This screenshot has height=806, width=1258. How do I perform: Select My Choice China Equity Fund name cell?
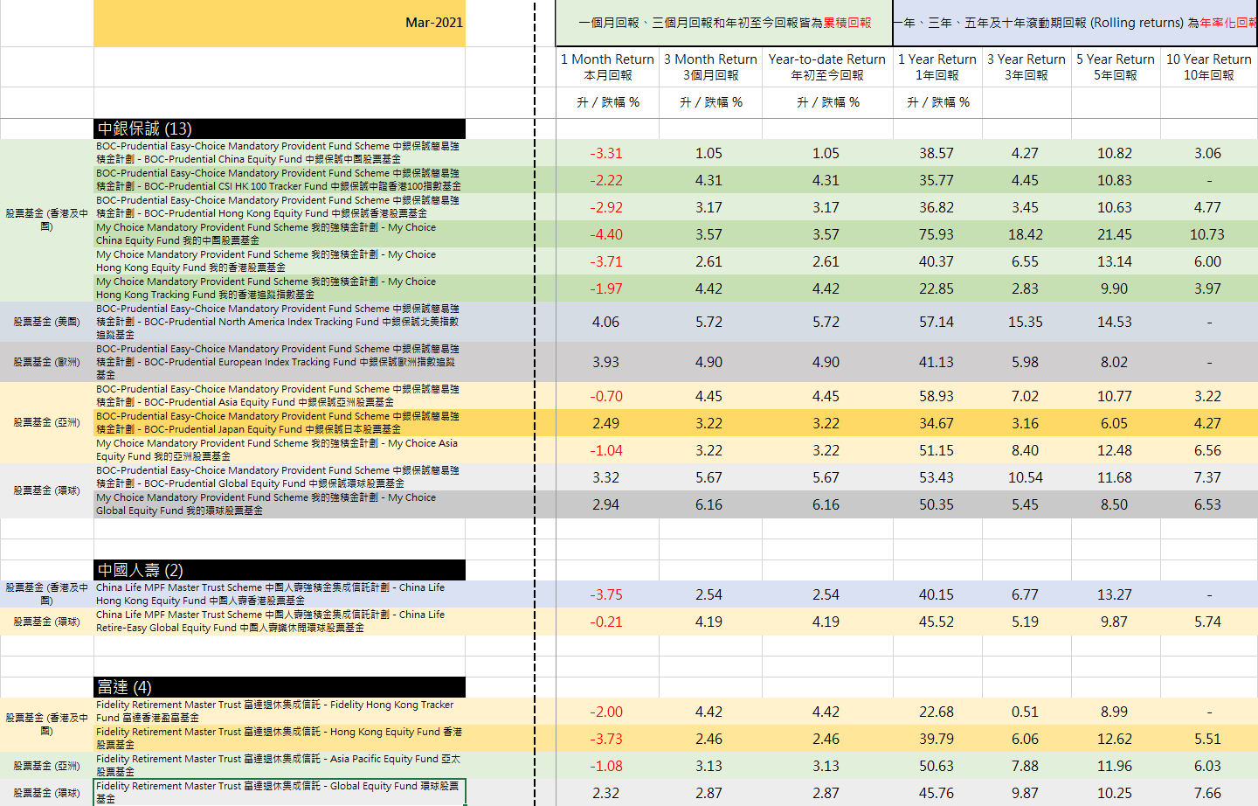[x=280, y=234]
